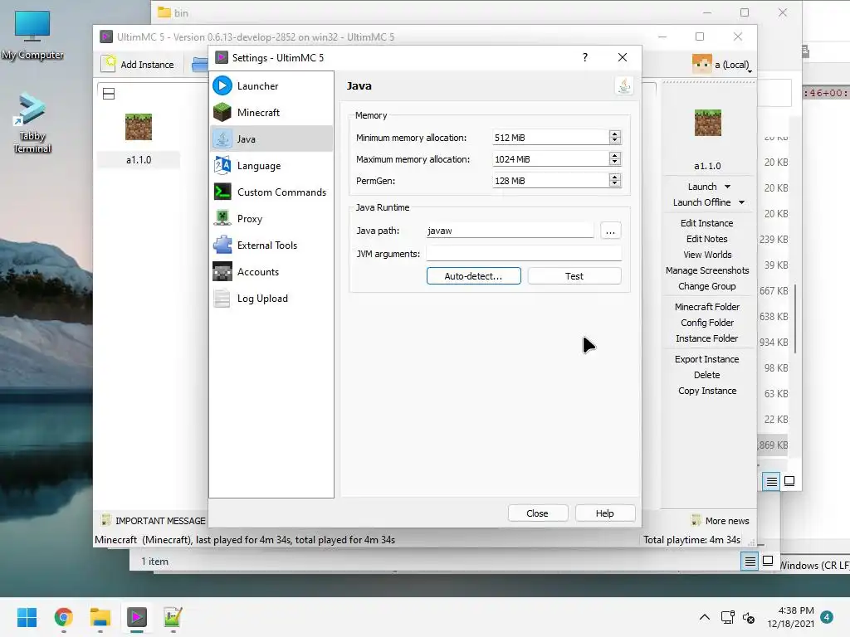850x637 pixels.
Task: Click the a1.1.0 instance icon in side panel
Action: coord(707,123)
